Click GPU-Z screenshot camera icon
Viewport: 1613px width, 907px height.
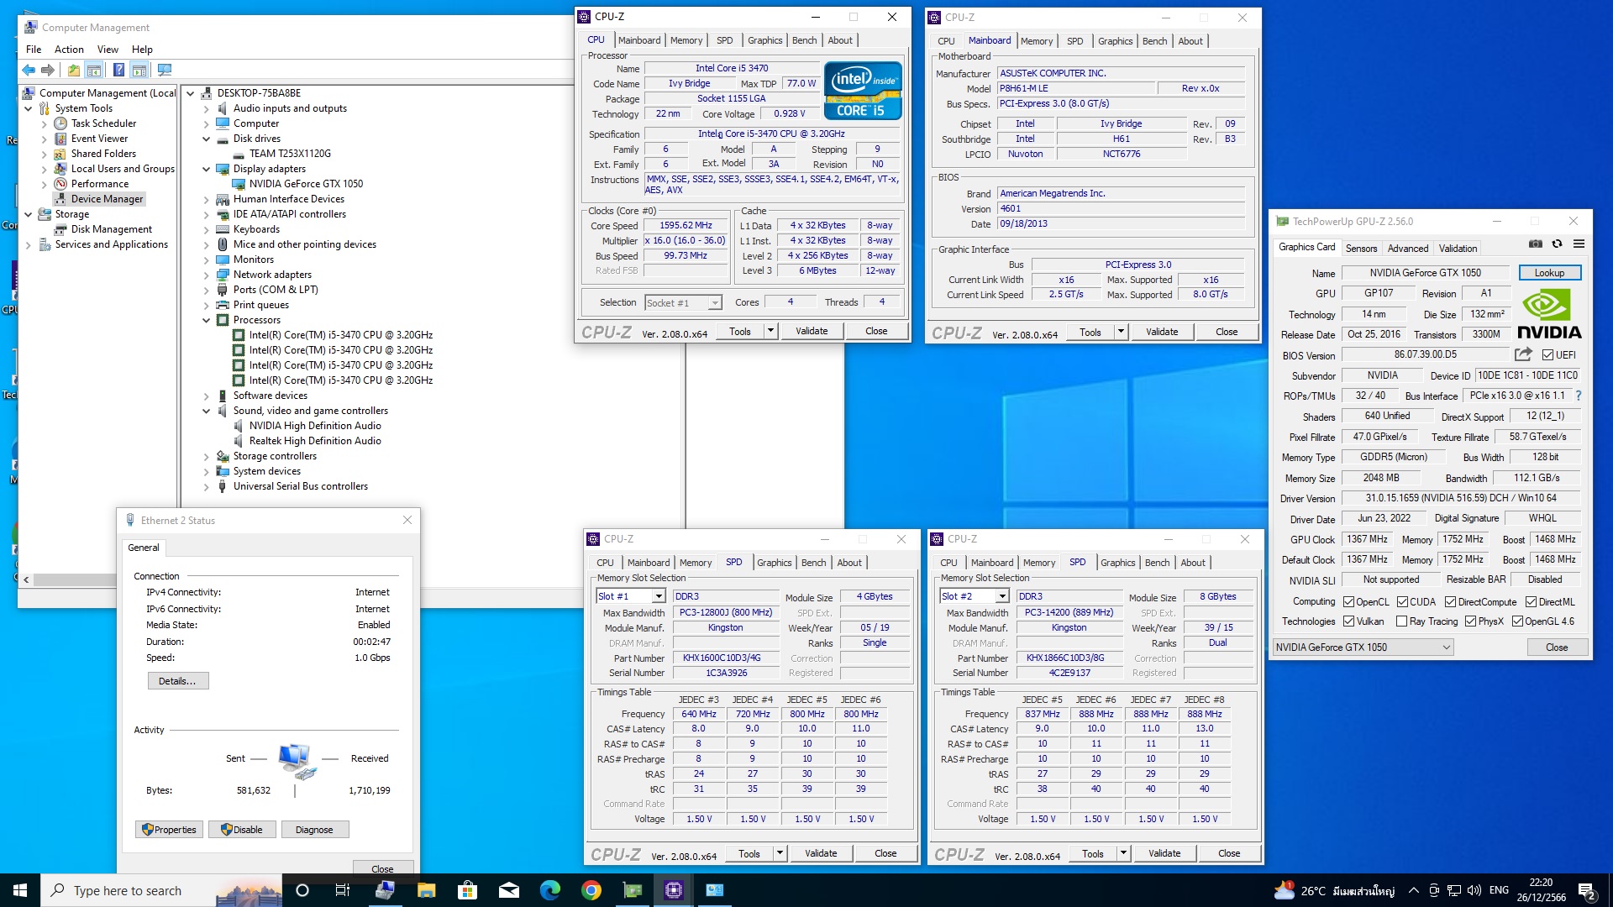point(1536,244)
